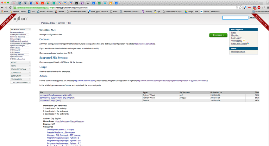Open the Apps bookmark shortcut
This screenshot has width=269, height=146.
[x=4, y=11]
